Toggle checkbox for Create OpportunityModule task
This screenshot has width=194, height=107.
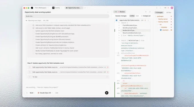click(x=33, y=42)
